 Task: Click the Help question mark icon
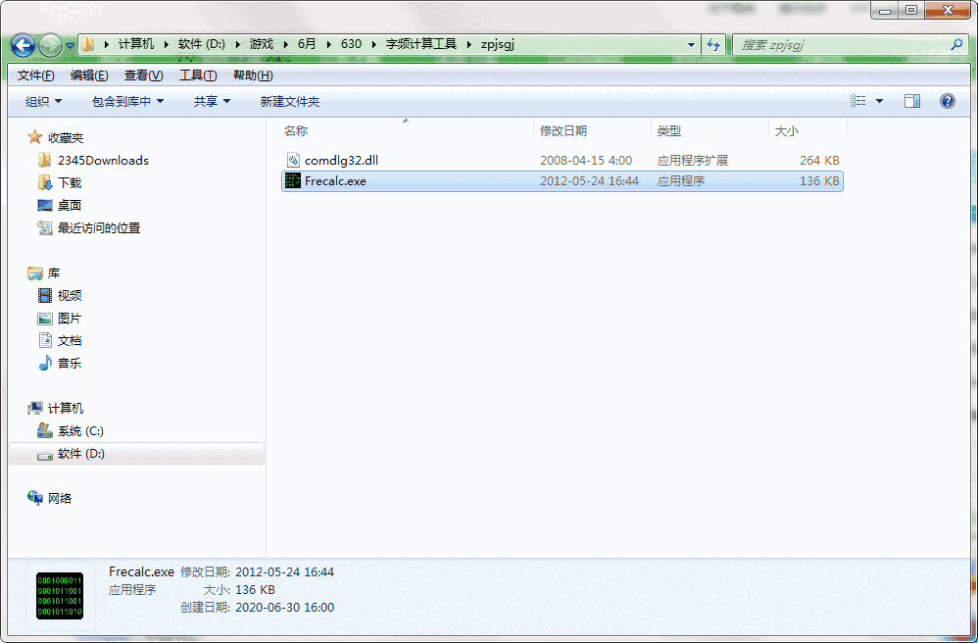coord(947,100)
